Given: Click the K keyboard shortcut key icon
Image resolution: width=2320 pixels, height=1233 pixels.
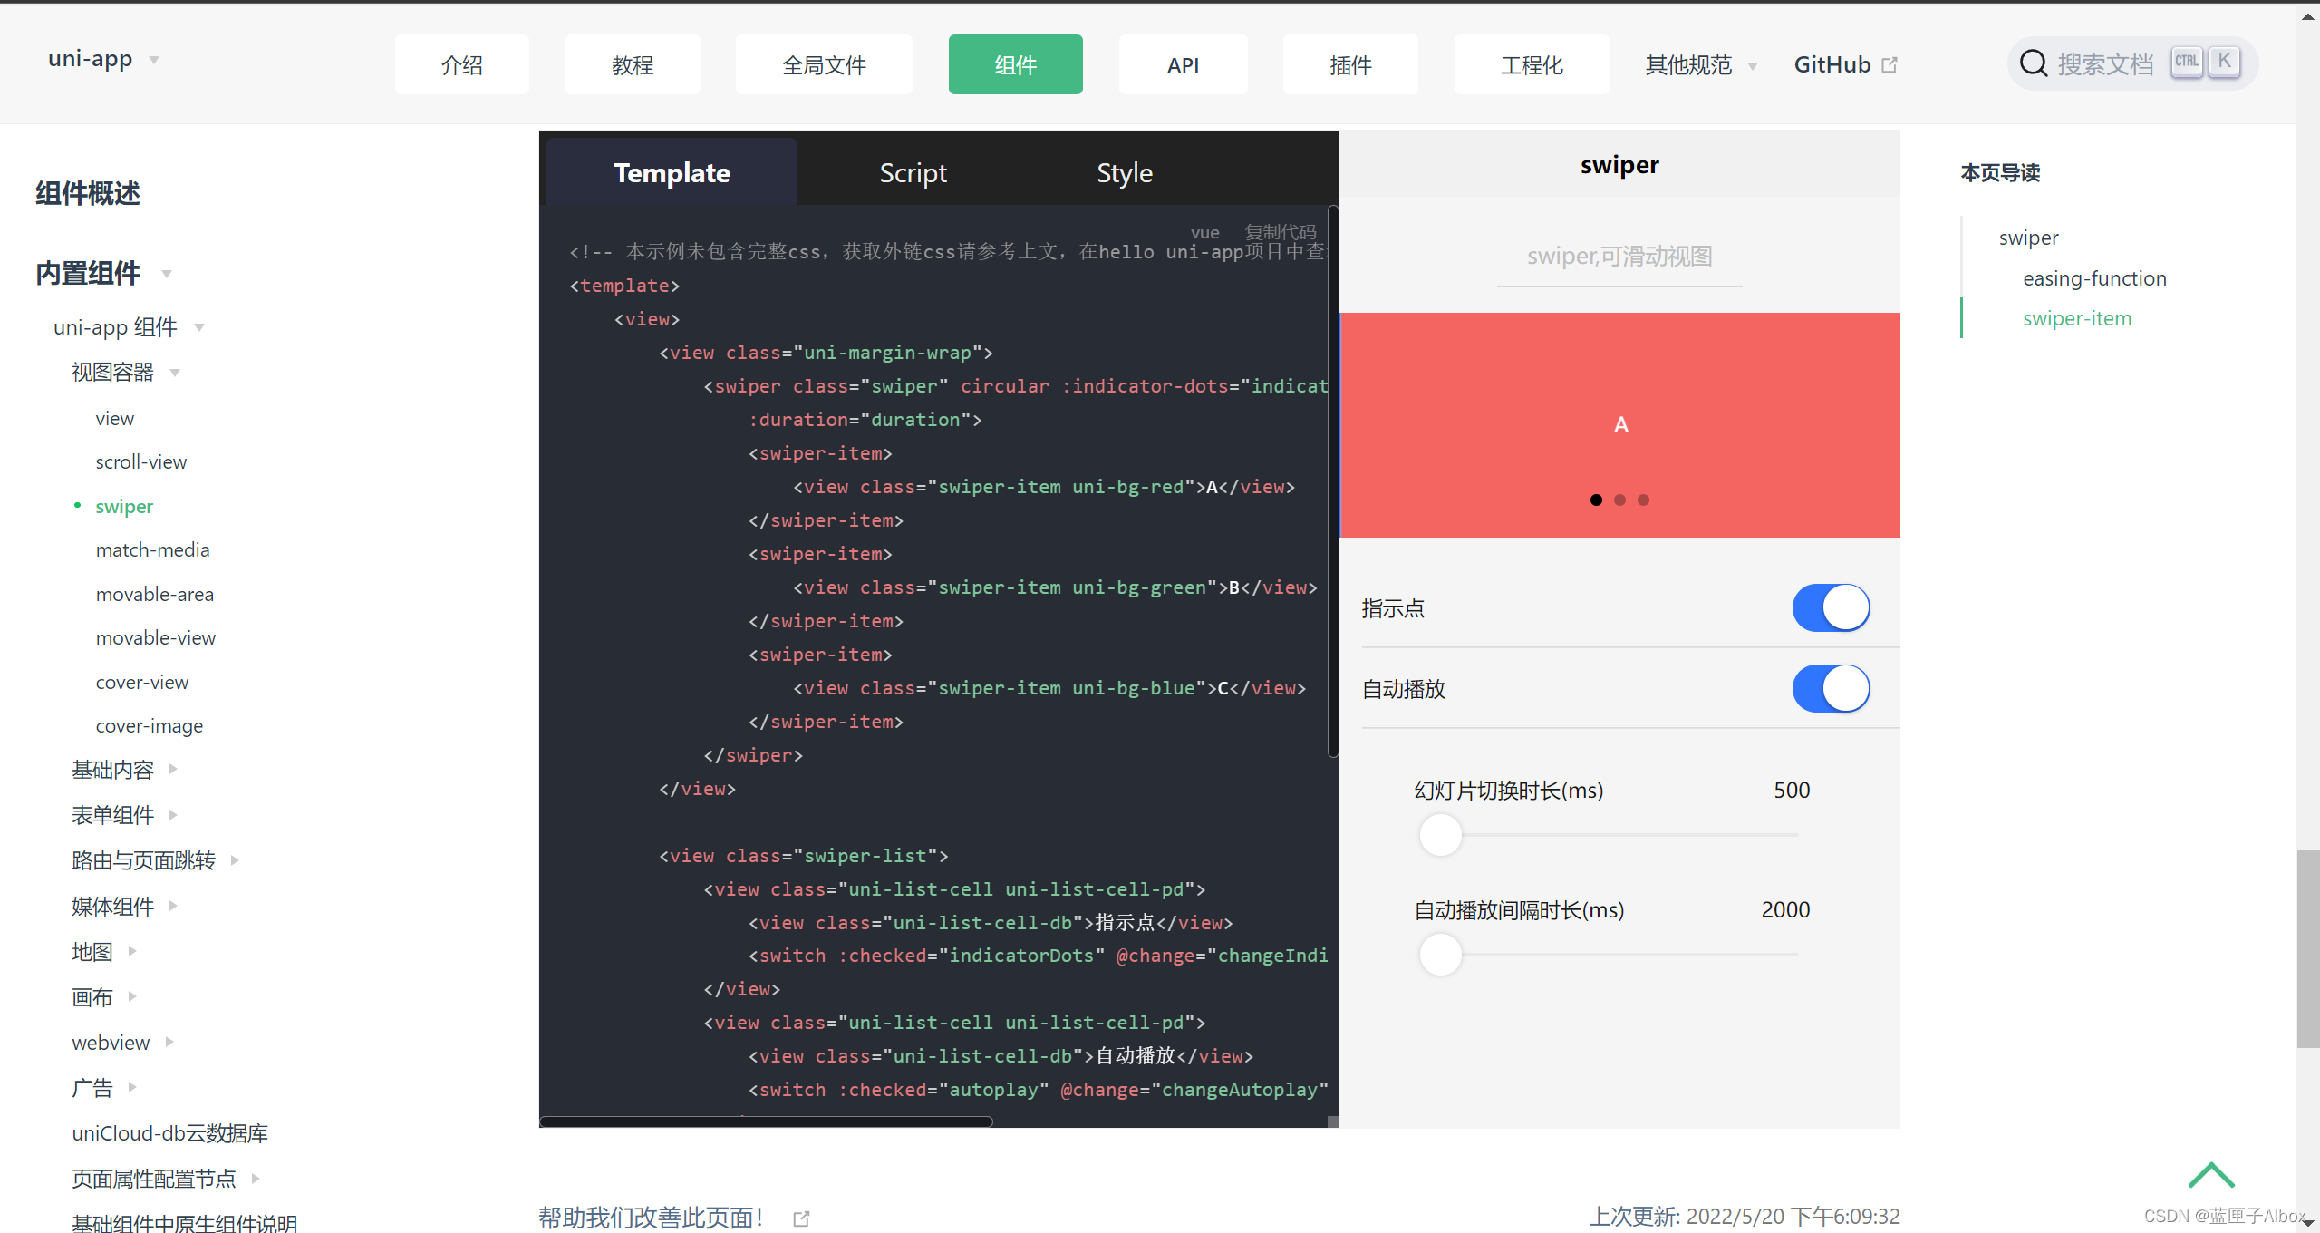Looking at the screenshot, I should tap(2224, 62).
